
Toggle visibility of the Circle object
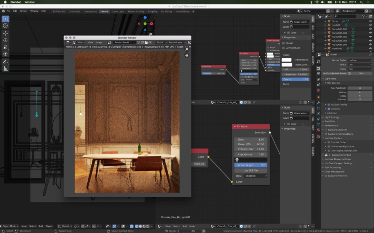[370, 21]
